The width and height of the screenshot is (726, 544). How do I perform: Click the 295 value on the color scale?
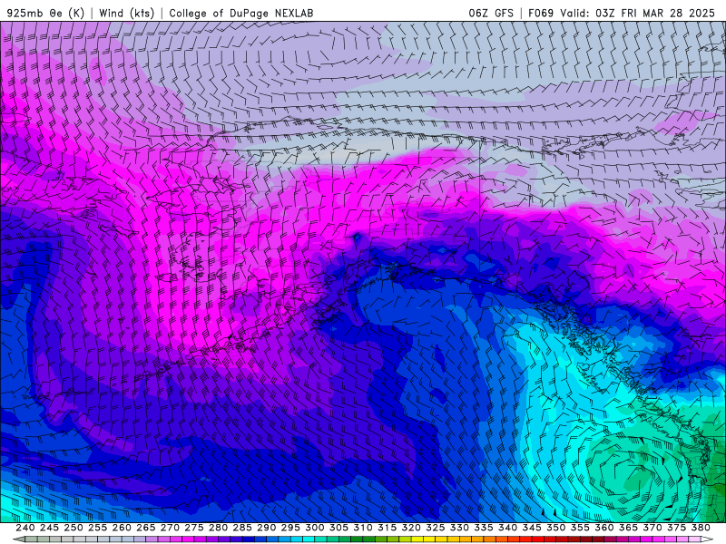click(290, 528)
